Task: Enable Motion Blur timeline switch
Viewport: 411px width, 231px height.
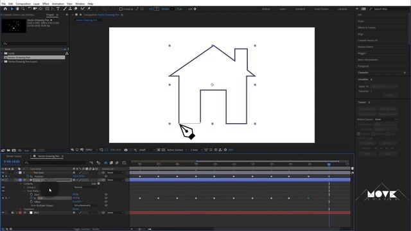Action: [117, 163]
